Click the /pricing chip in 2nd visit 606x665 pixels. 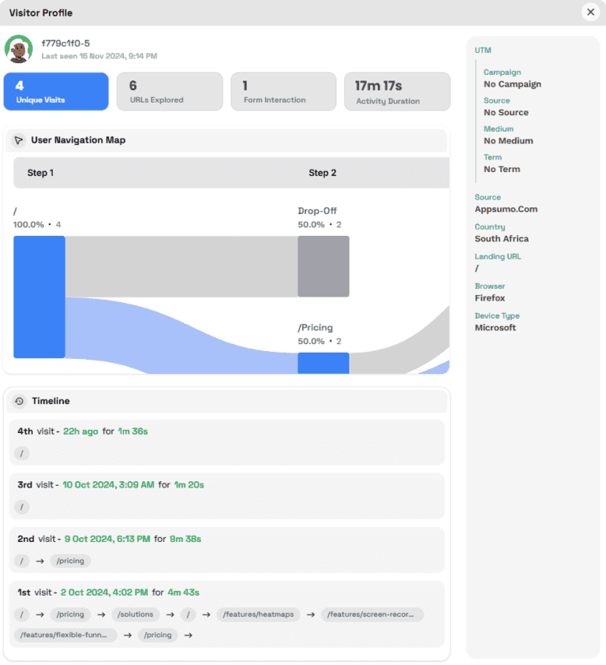pyautogui.click(x=70, y=561)
